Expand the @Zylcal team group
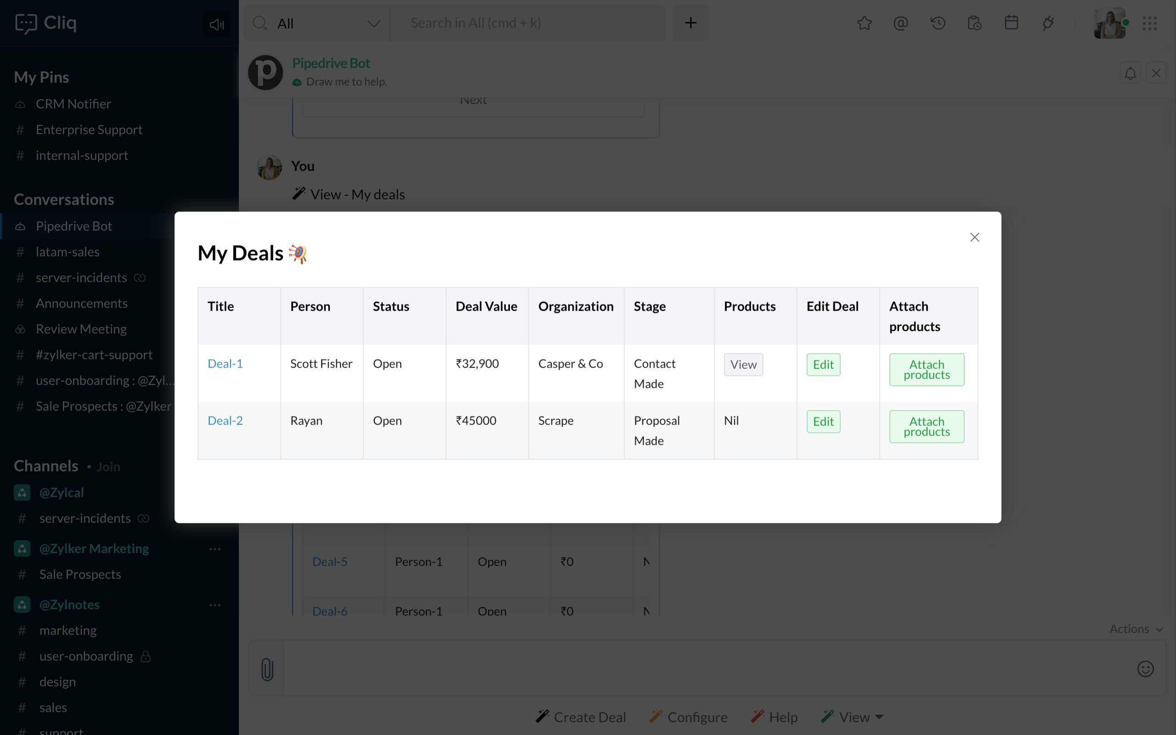This screenshot has height=735, width=1176. (61, 492)
